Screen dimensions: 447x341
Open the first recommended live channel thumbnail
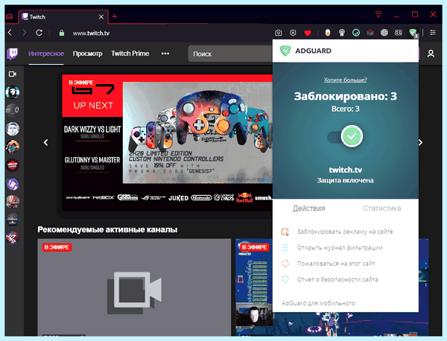134,287
